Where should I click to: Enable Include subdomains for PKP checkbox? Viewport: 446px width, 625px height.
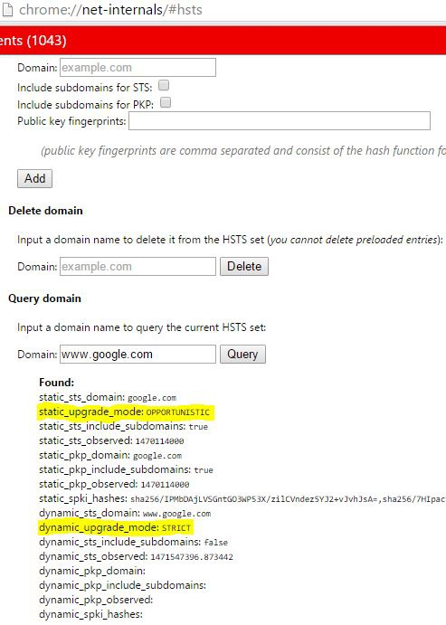166,103
